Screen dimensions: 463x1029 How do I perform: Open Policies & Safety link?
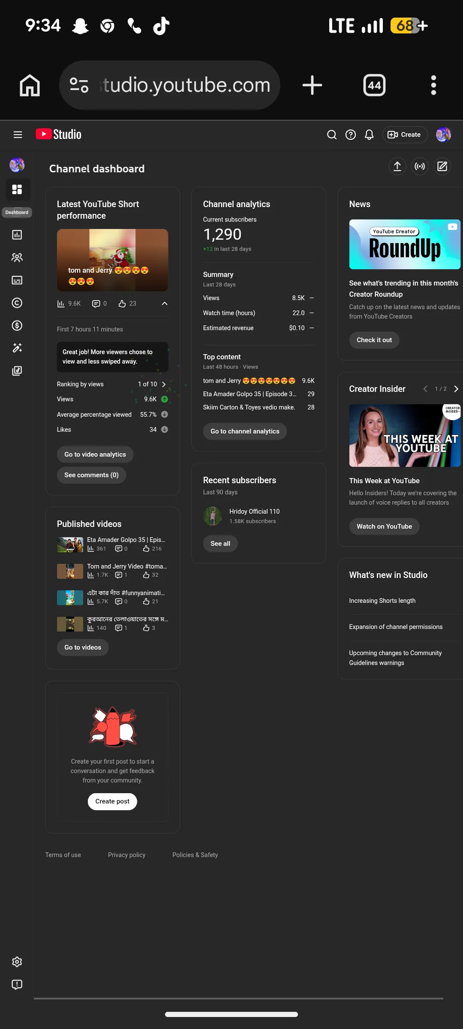point(195,855)
